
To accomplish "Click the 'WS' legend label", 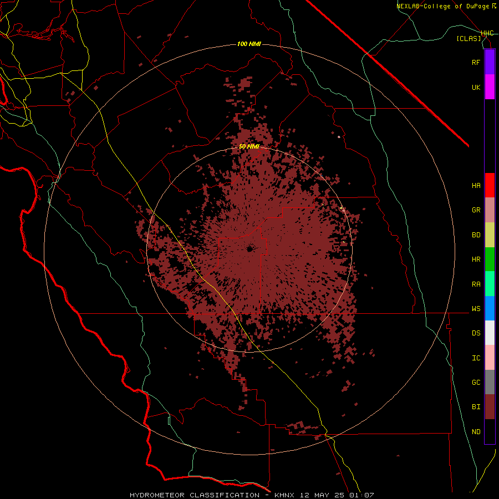I will [x=476, y=309].
